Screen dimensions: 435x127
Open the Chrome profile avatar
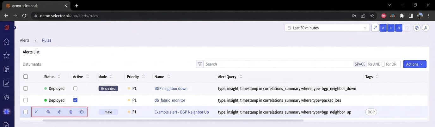point(420,15)
